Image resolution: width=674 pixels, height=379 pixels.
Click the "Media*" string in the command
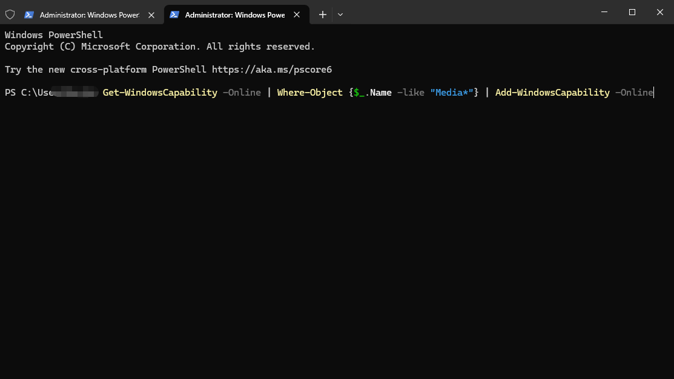[452, 93]
